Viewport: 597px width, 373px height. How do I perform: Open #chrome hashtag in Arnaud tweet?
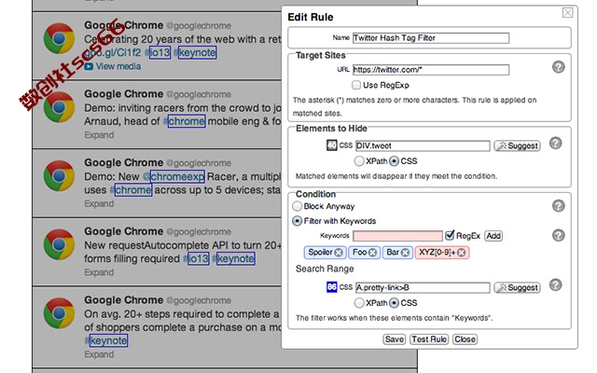(185, 121)
